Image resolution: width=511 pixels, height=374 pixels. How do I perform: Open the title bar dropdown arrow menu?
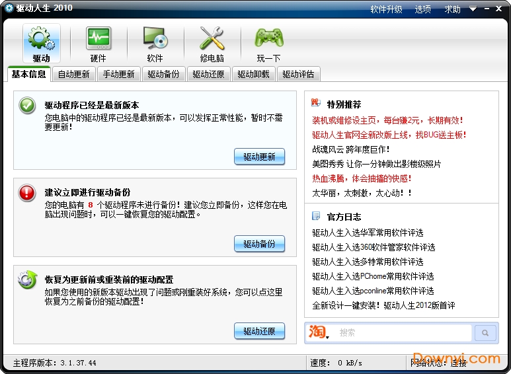(473, 9)
